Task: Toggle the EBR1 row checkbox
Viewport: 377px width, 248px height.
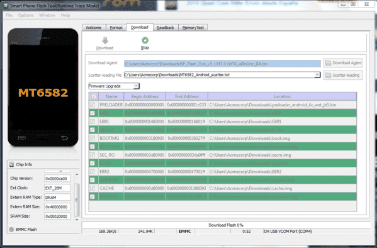Action: click(x=93, y=121)
